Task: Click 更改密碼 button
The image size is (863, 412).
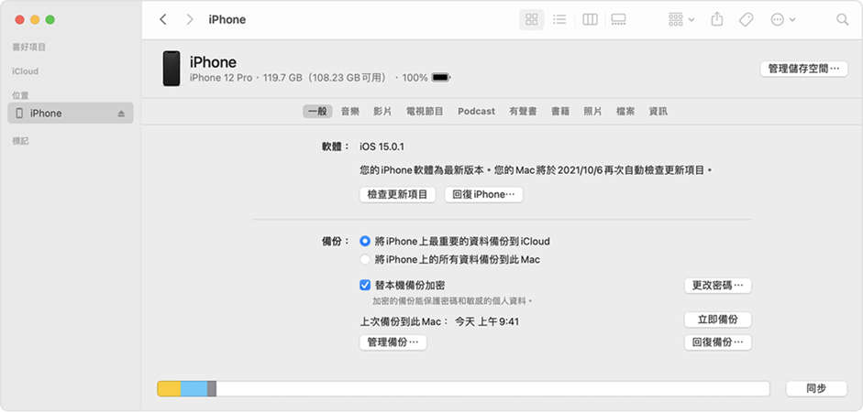Action: 718,286
